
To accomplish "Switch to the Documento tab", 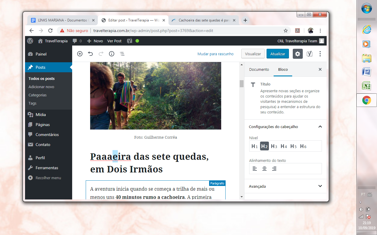I will tap(259, 69).
